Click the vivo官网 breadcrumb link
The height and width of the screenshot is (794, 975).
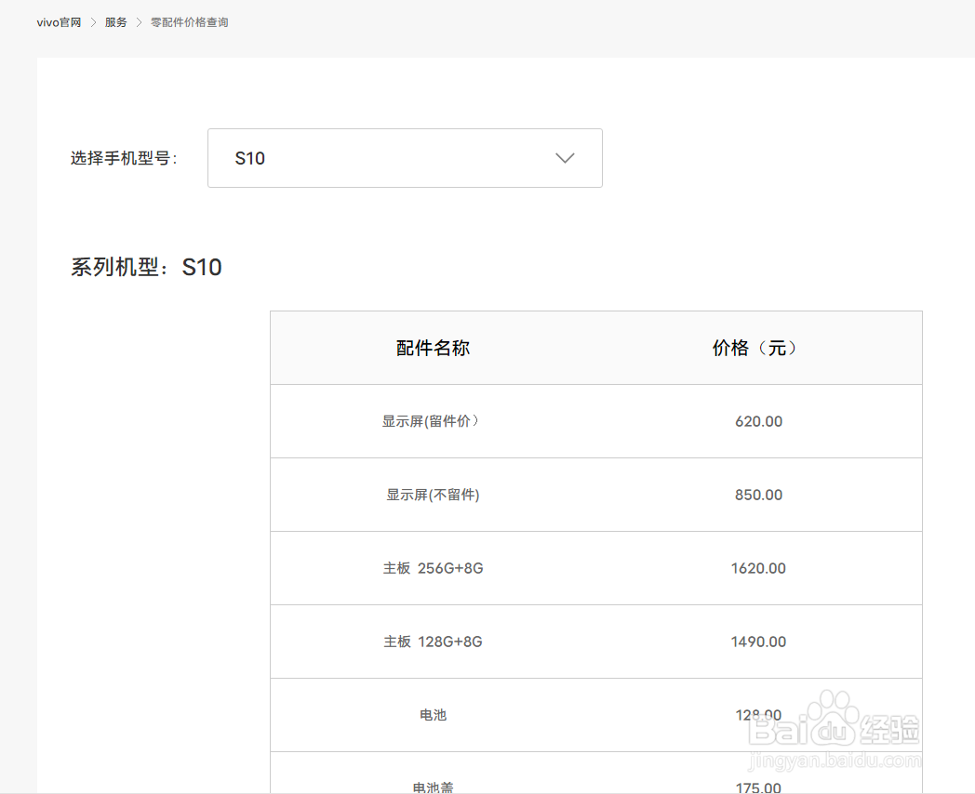59,21
